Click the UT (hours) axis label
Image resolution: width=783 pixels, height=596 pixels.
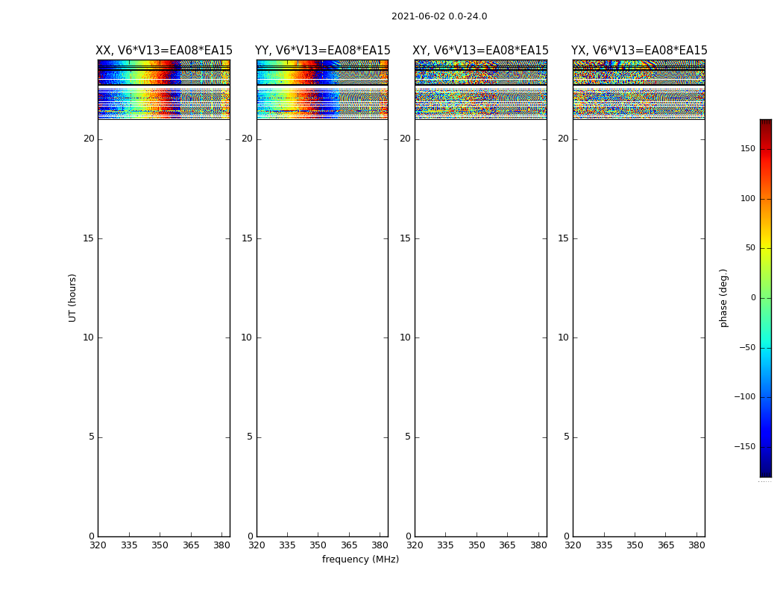[x=72, y=298]
